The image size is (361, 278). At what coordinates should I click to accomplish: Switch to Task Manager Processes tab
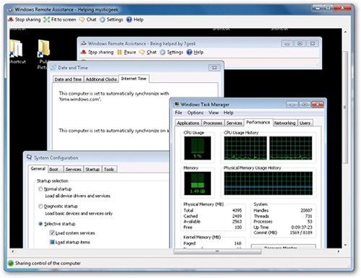(213, 123)
